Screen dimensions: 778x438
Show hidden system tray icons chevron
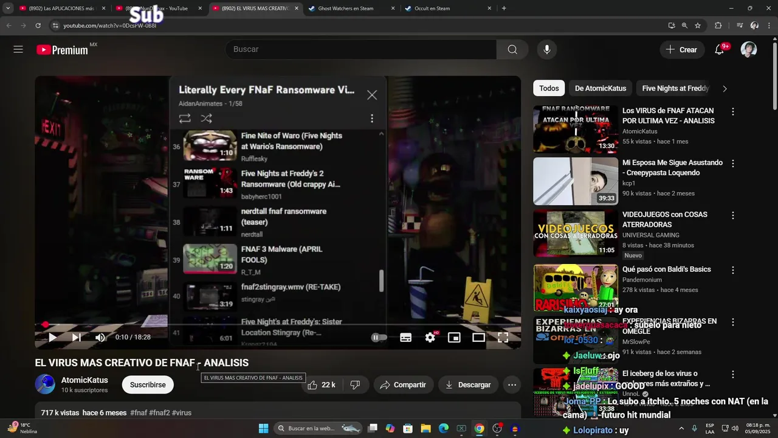point(681,428)
